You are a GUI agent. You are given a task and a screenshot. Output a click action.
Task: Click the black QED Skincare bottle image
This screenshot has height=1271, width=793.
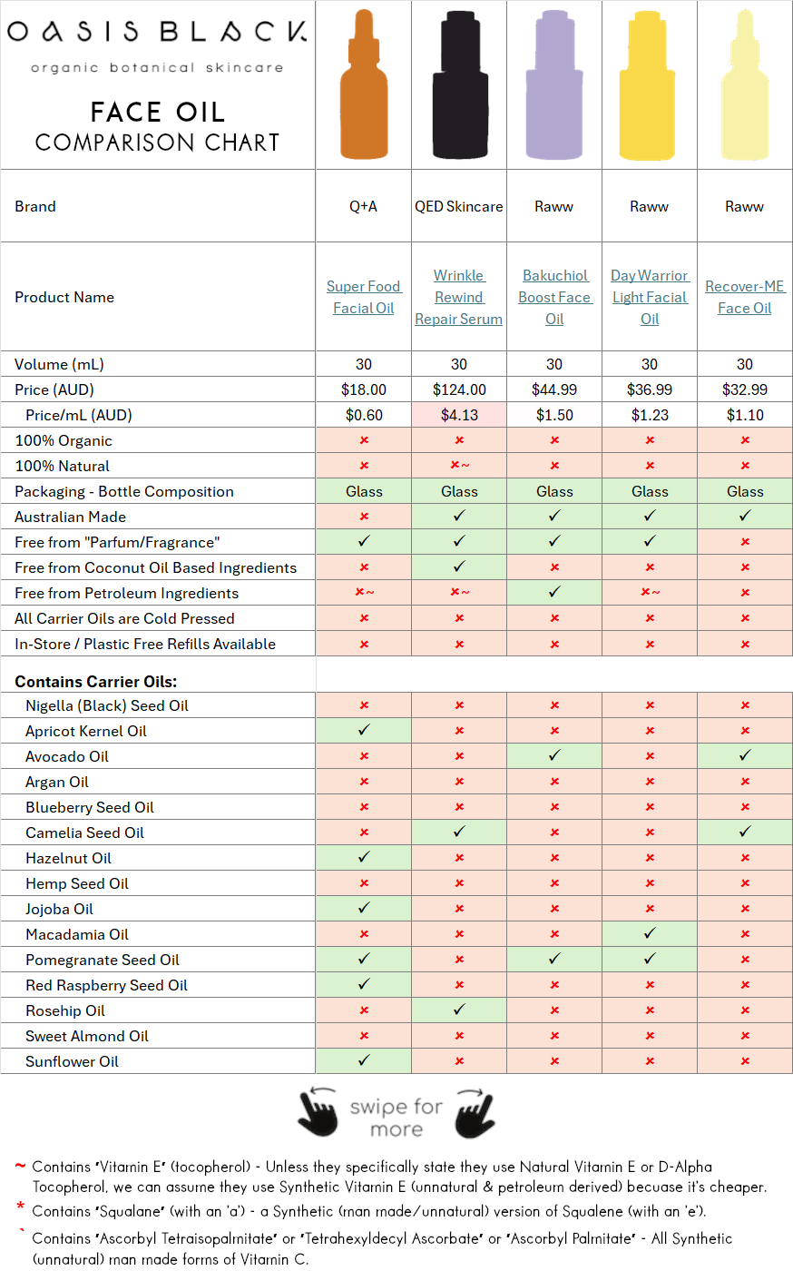(x=459, y=84)
